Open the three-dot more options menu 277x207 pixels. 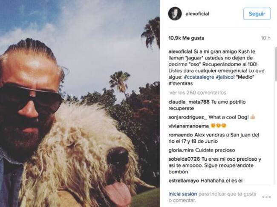tap(266, 197)
